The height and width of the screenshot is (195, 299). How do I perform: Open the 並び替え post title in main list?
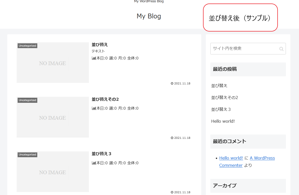[100, 45]
